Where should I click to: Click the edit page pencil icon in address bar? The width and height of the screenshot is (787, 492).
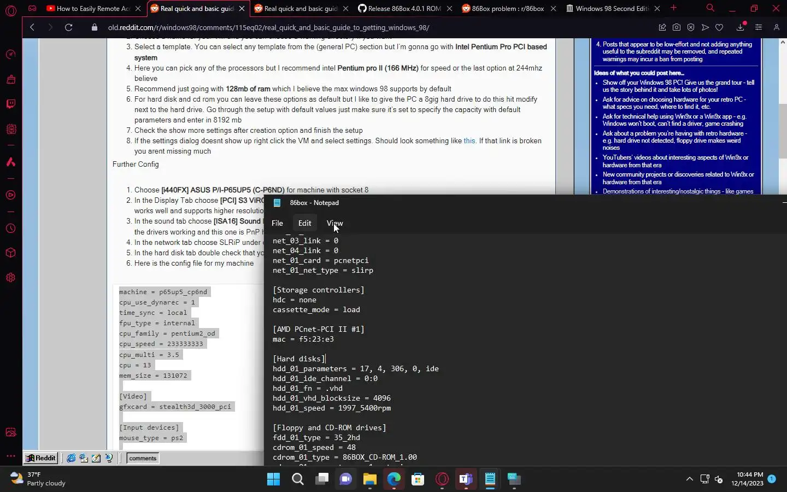pyautogui.click(x=662, y=27)
